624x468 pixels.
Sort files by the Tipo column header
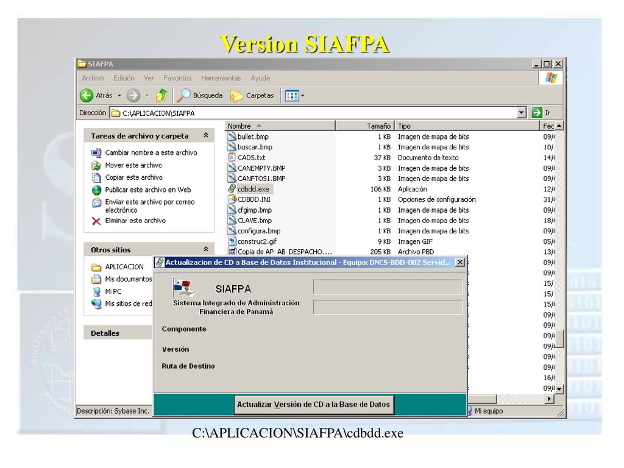coord(467,126)
